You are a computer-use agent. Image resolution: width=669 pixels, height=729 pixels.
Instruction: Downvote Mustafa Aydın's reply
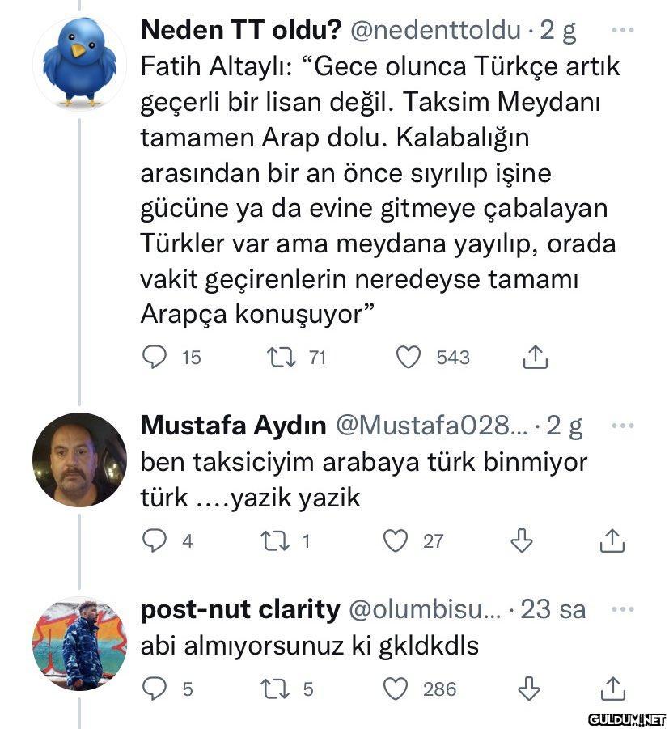[523, 540]
